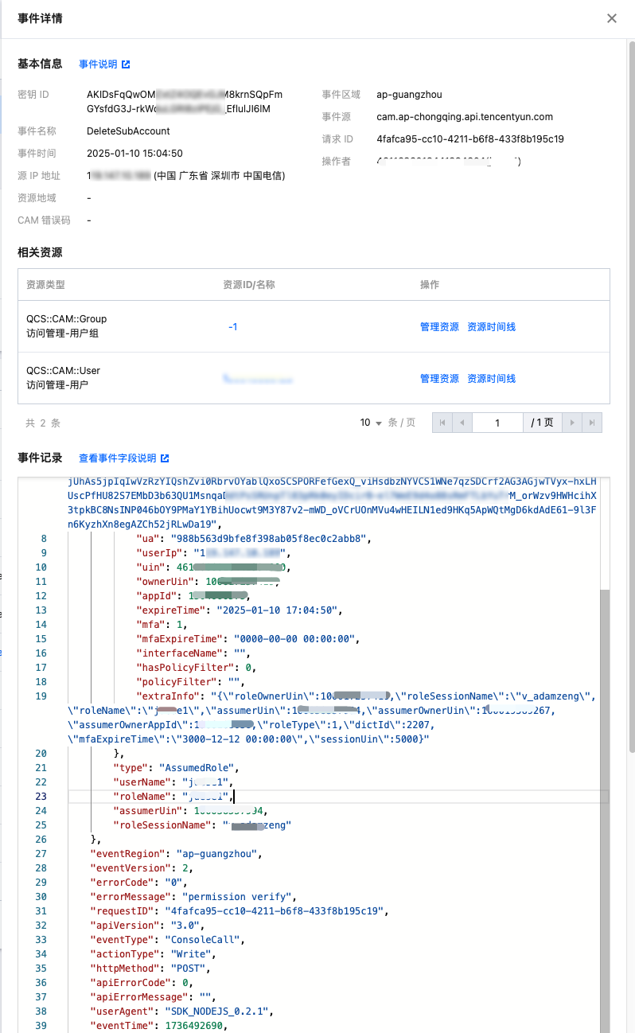Open 查看事件字段说明 link

[x=118, y=458]
